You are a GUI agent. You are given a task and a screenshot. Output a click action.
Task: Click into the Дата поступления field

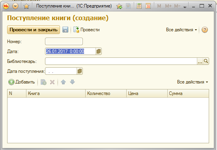coord(61,71)
